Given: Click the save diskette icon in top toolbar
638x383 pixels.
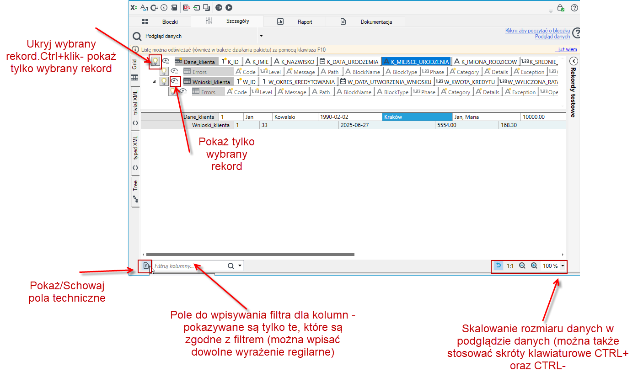Looking at the screenshot, I should (174, 7).
